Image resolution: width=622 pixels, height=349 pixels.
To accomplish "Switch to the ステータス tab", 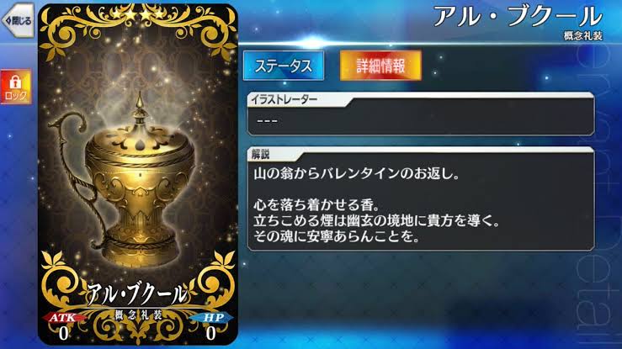I will [x=284, y=66].
